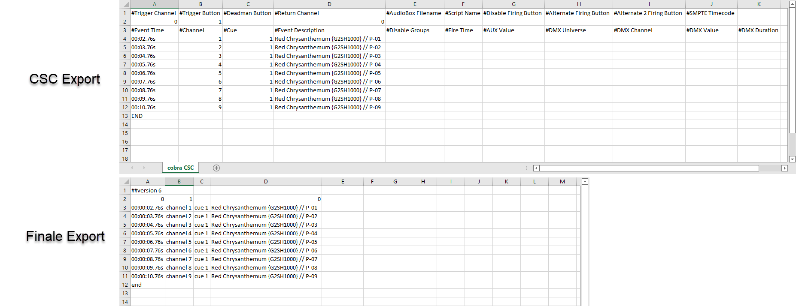The height and width of the screenshot is (306, 796).
Task: Click the #DMX Duration cell
Action: tap(759, 30)
